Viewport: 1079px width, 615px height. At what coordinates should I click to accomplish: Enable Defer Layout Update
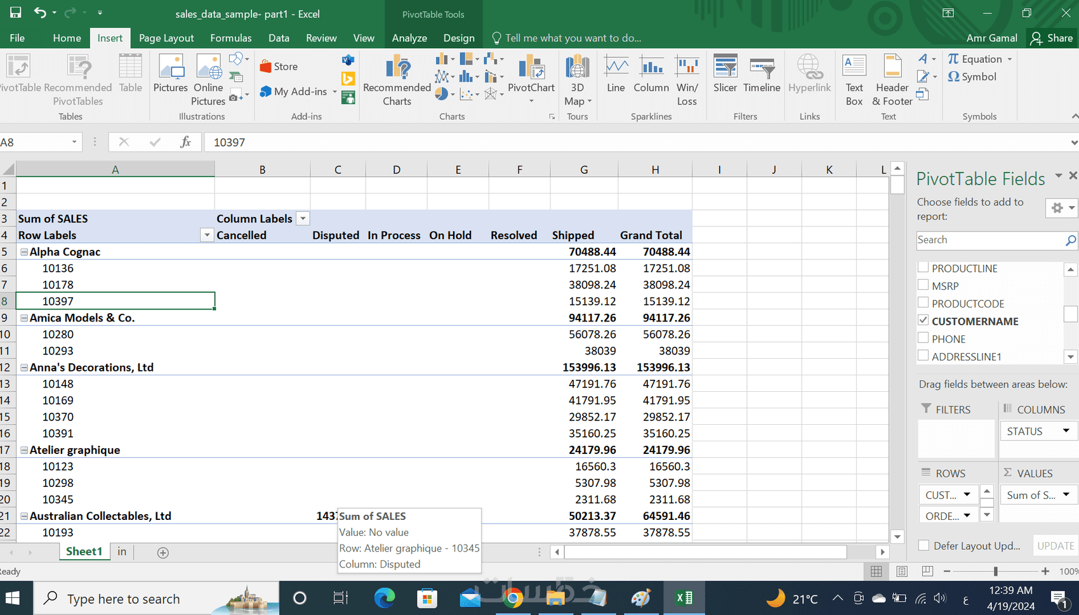click(924, 545)
